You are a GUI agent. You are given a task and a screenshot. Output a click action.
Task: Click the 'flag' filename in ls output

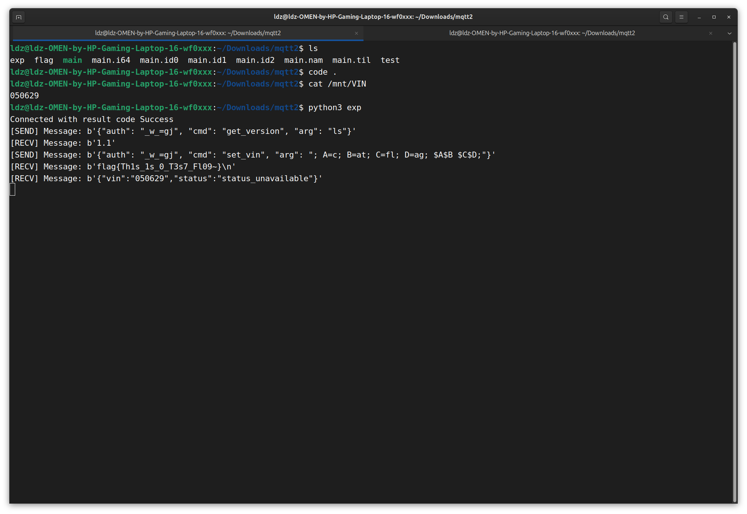coord(44,60)
